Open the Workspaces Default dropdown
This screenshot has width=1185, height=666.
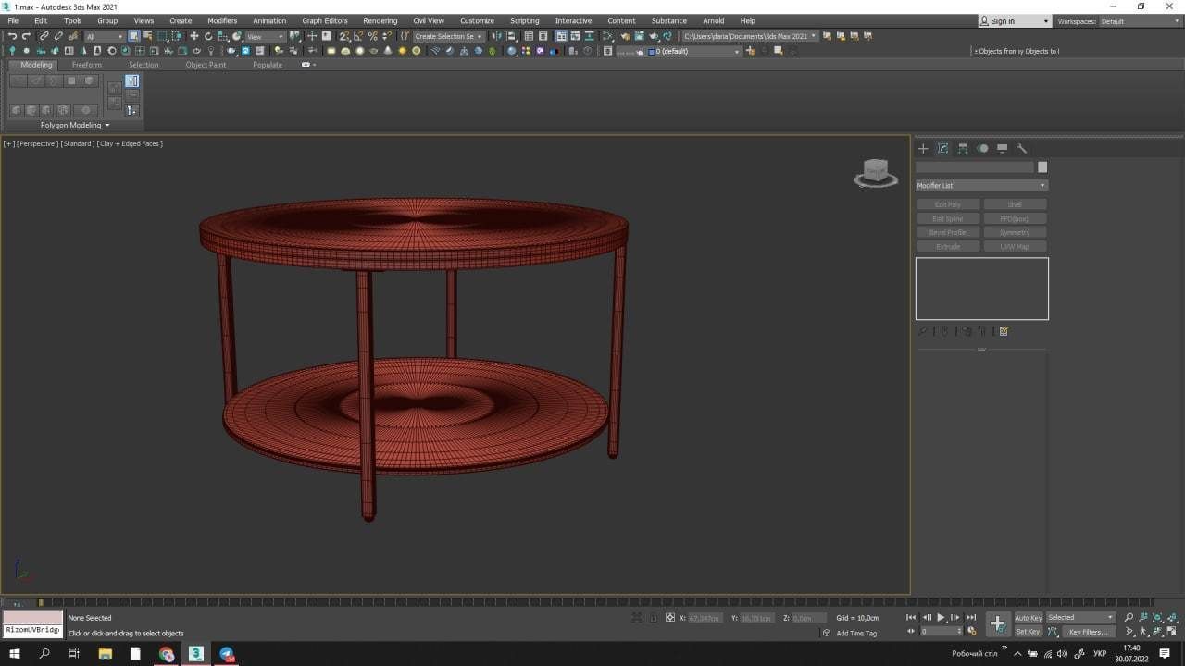(x=1140, y=21)
